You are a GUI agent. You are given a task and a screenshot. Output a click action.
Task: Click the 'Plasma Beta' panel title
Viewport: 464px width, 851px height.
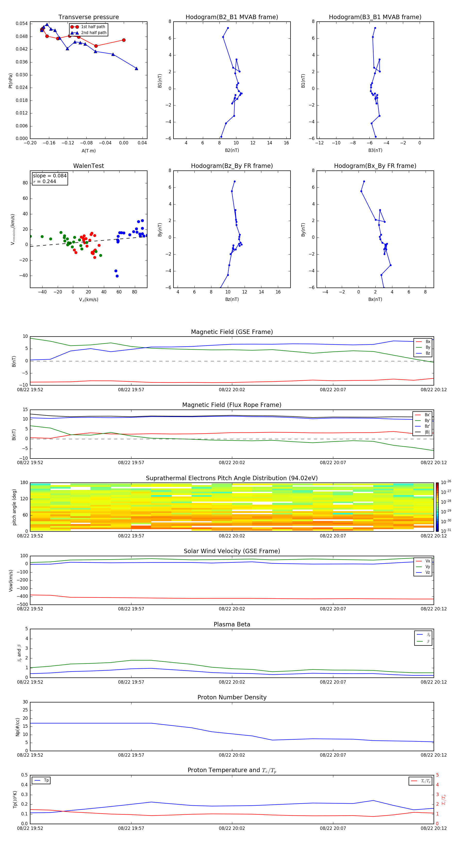click(232, 624)
